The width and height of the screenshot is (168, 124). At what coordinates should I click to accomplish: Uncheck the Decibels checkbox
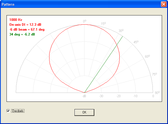point(8,111)
